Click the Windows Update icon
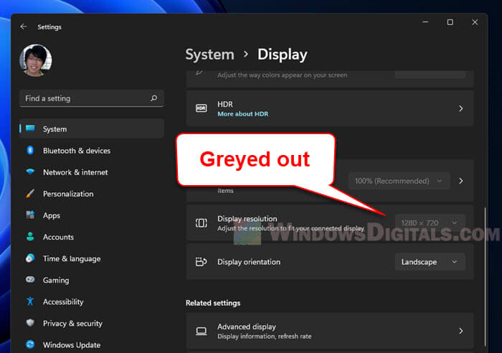The height and width of the screenshot is (353, 502). pos(30,345)
